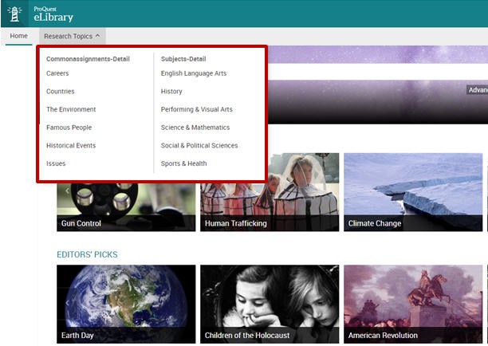Choose Countries in the dropdown menu
Viewport: 488px width, 346px height.
(x=61, y=92)
